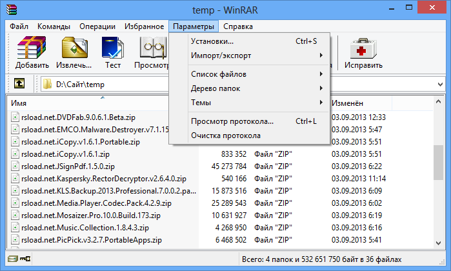
Task: Click the status bar total summary text
Action: click(x=321, y=259)
